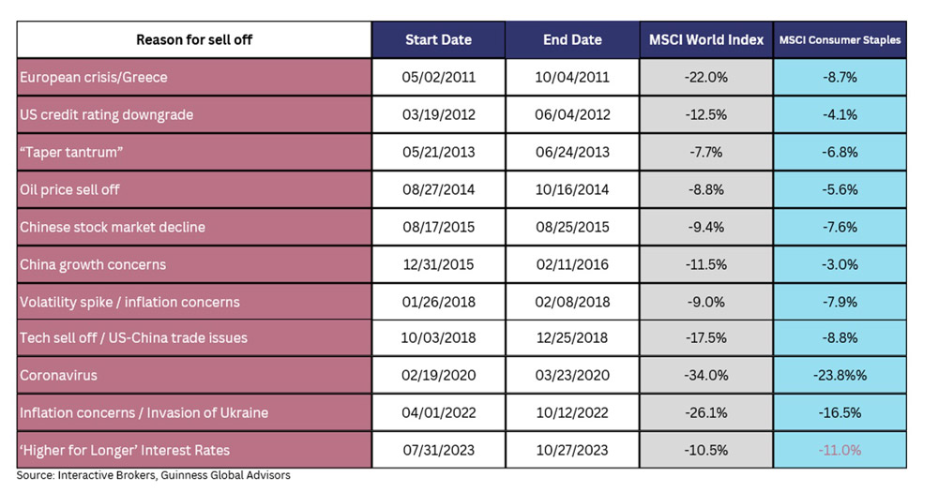Click the red -11.0% value
This screenshot has height=492, width=938.
click(x=840, y=450)
